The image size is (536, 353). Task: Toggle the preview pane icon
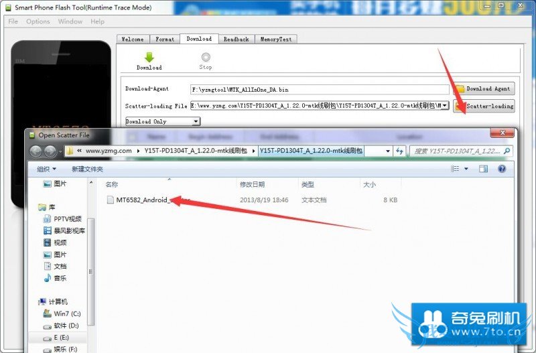tap(483, 169)
